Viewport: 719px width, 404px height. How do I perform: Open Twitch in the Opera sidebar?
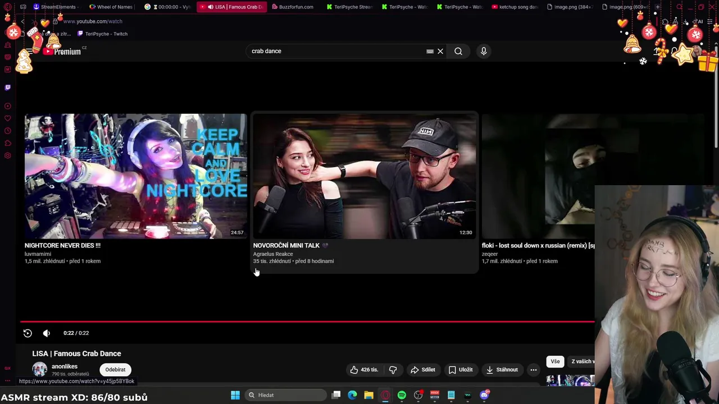[x=7, y=88]
